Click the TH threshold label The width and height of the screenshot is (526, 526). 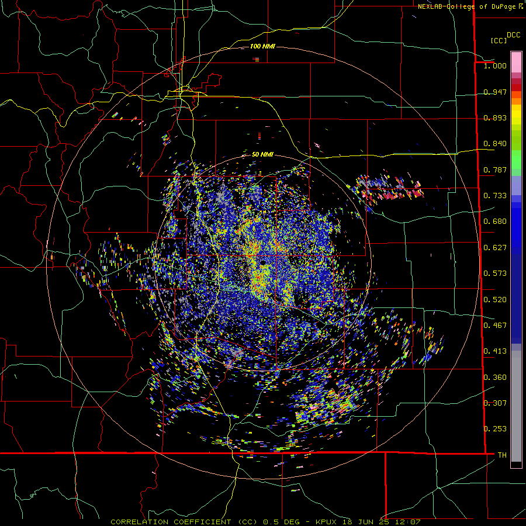click(502, 455)
